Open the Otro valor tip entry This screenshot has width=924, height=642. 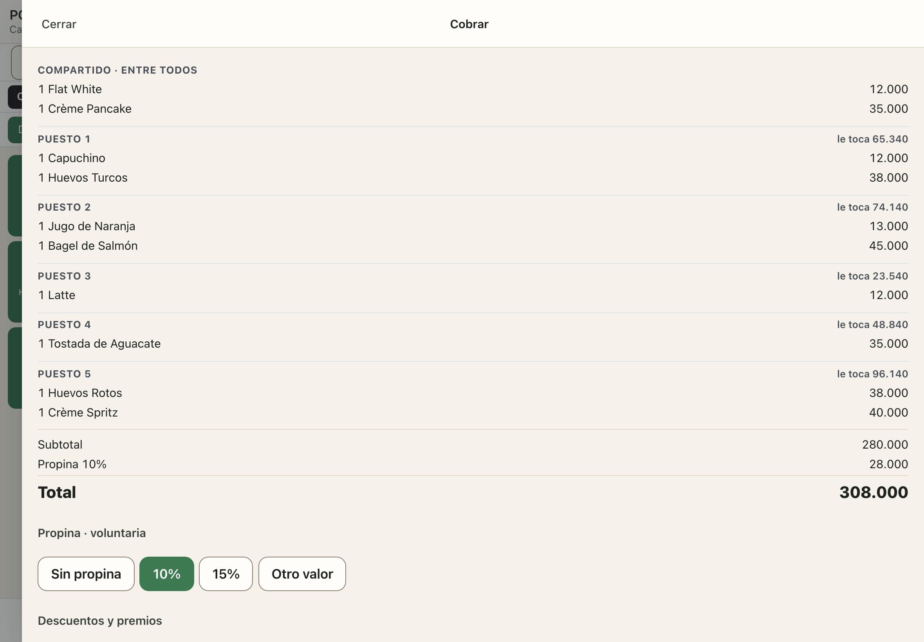302,573
